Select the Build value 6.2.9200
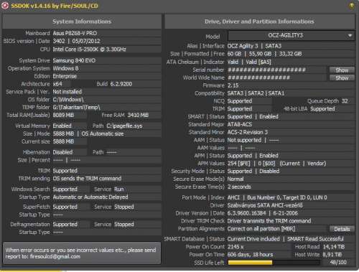 coord(121,84)
